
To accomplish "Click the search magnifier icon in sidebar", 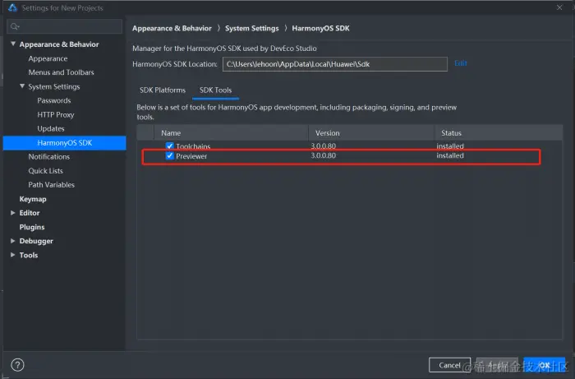I will point(15,26).
